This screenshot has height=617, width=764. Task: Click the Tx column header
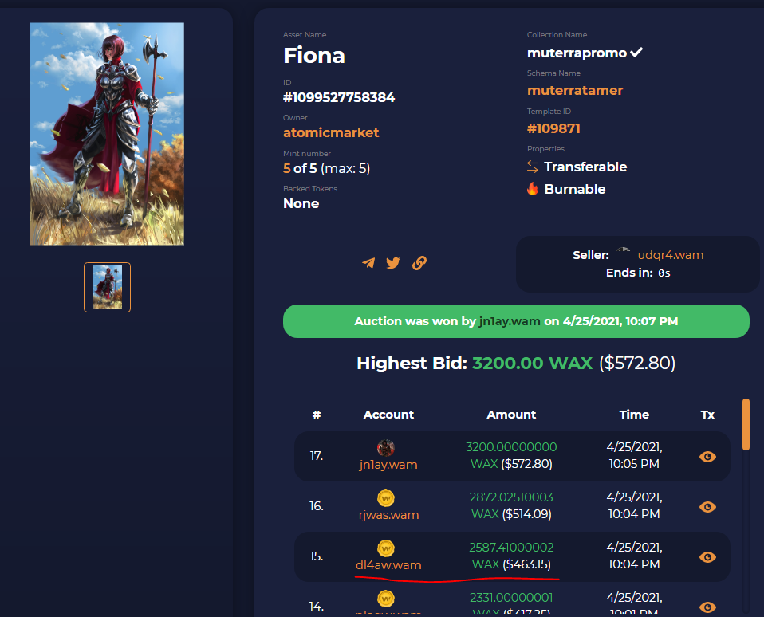pos(707,415)
